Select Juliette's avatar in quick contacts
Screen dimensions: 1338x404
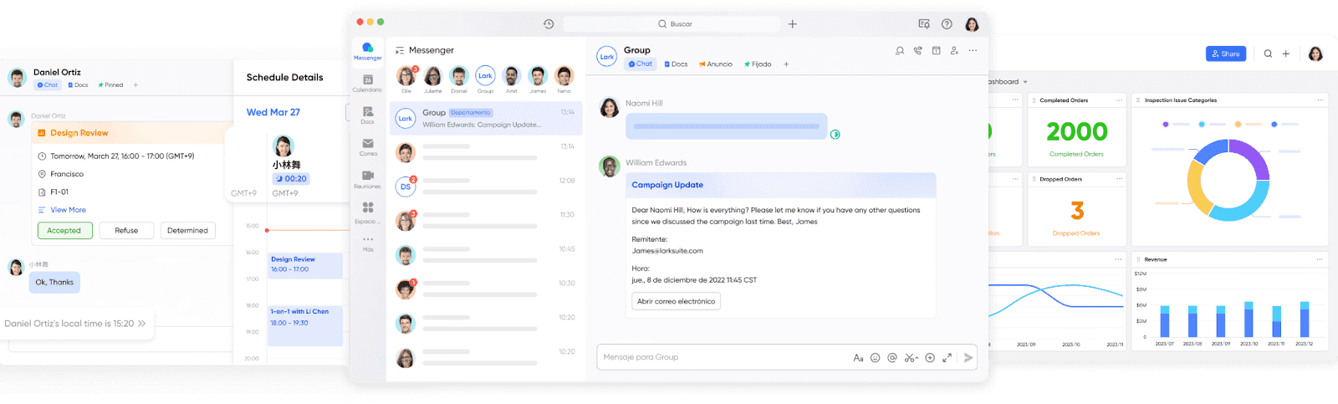[433, 76]
